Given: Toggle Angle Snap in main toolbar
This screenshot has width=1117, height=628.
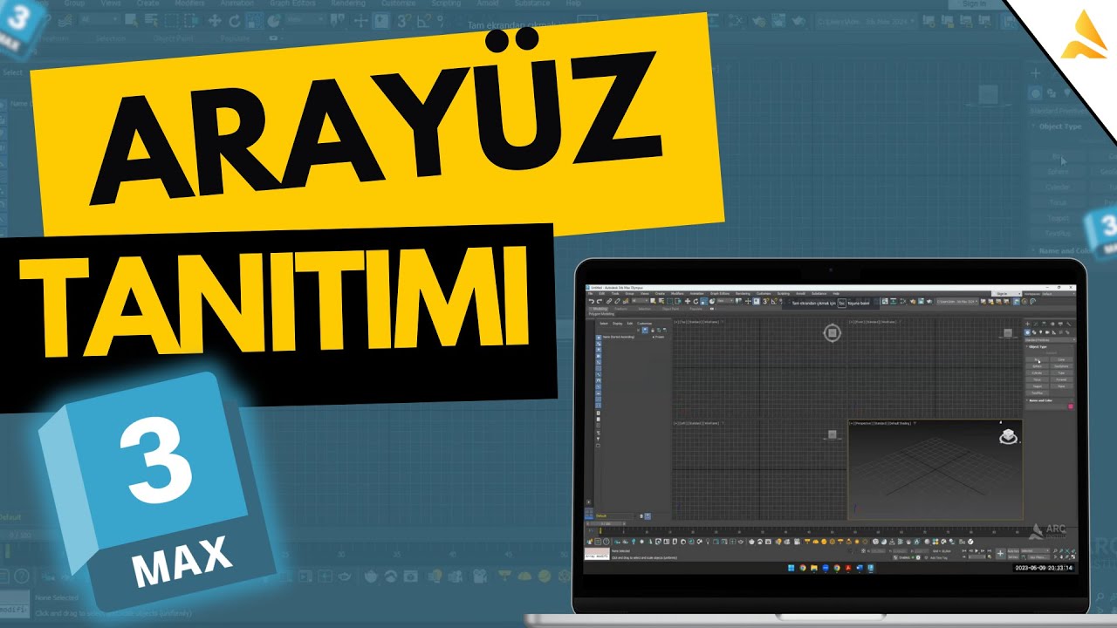Looking at the screenshot, I should pos(774,302).
